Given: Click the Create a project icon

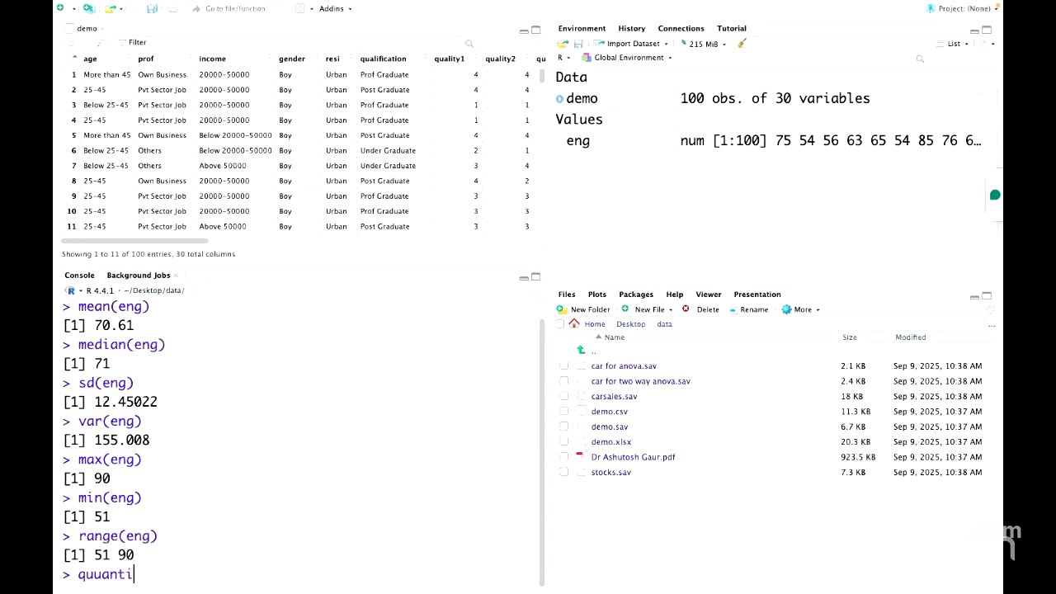Looking at the screenshot, I should (x=88, y=8).
